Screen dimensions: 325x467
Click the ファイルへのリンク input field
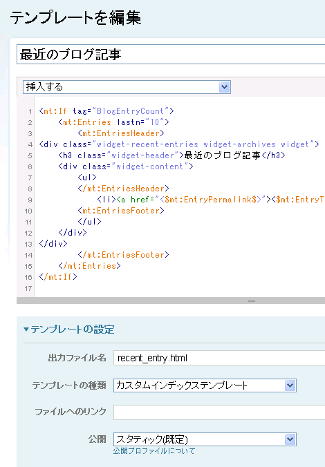[x=219, y=412]
